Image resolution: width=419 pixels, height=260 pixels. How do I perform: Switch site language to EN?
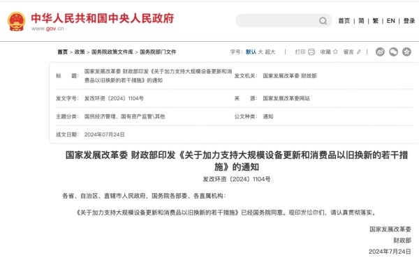point(390,21)
